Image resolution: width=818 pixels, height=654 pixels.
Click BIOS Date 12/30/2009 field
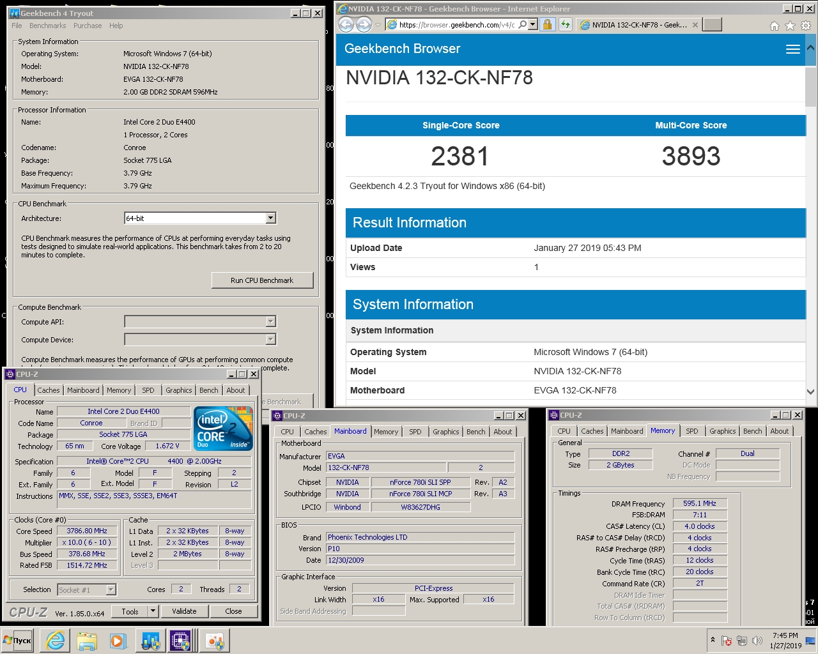(420, 560)
